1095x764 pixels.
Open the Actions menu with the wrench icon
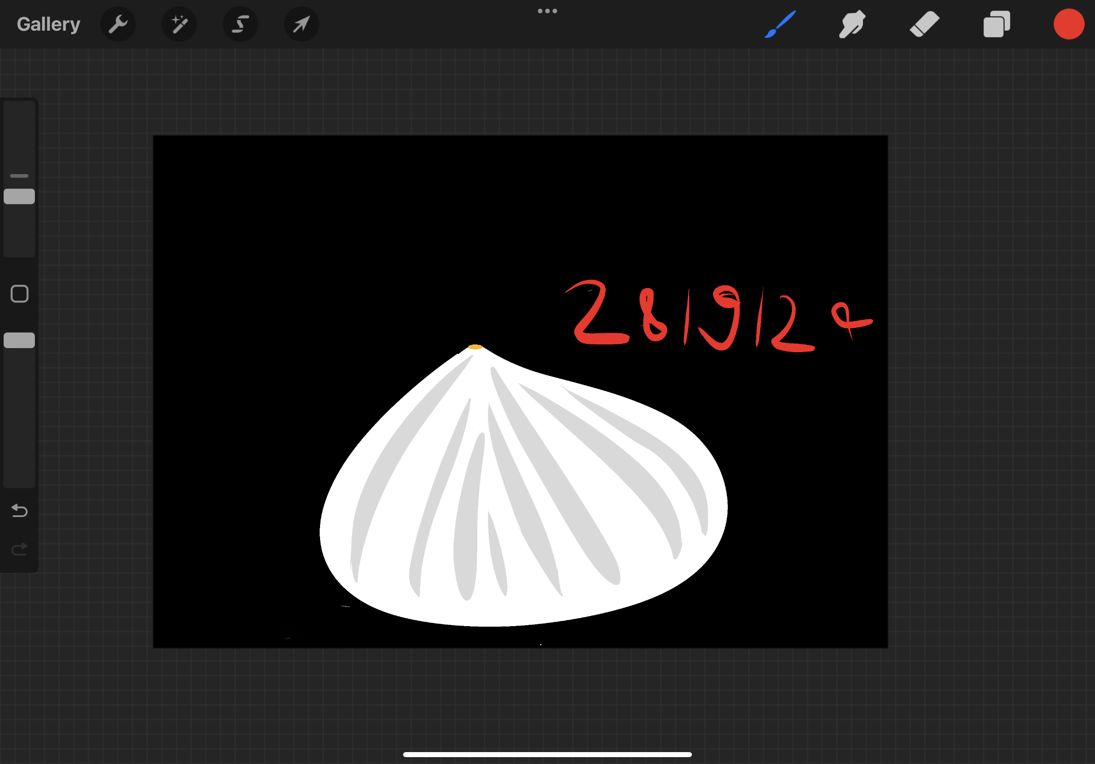point(118,24)
